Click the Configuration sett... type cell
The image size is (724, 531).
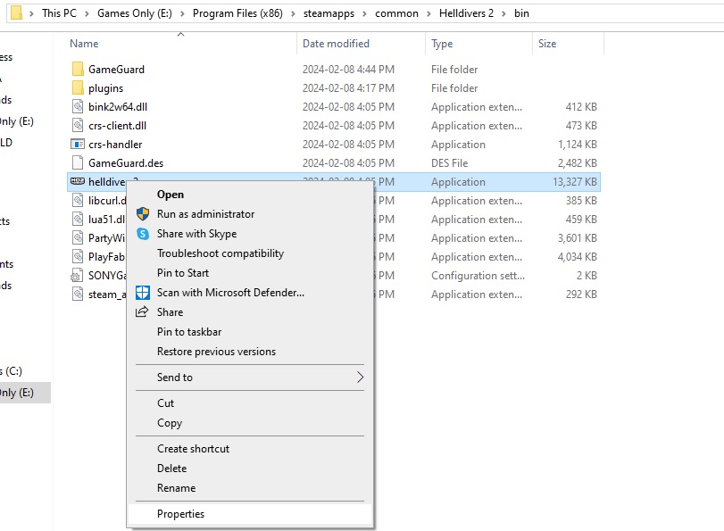tap(478, 276)
